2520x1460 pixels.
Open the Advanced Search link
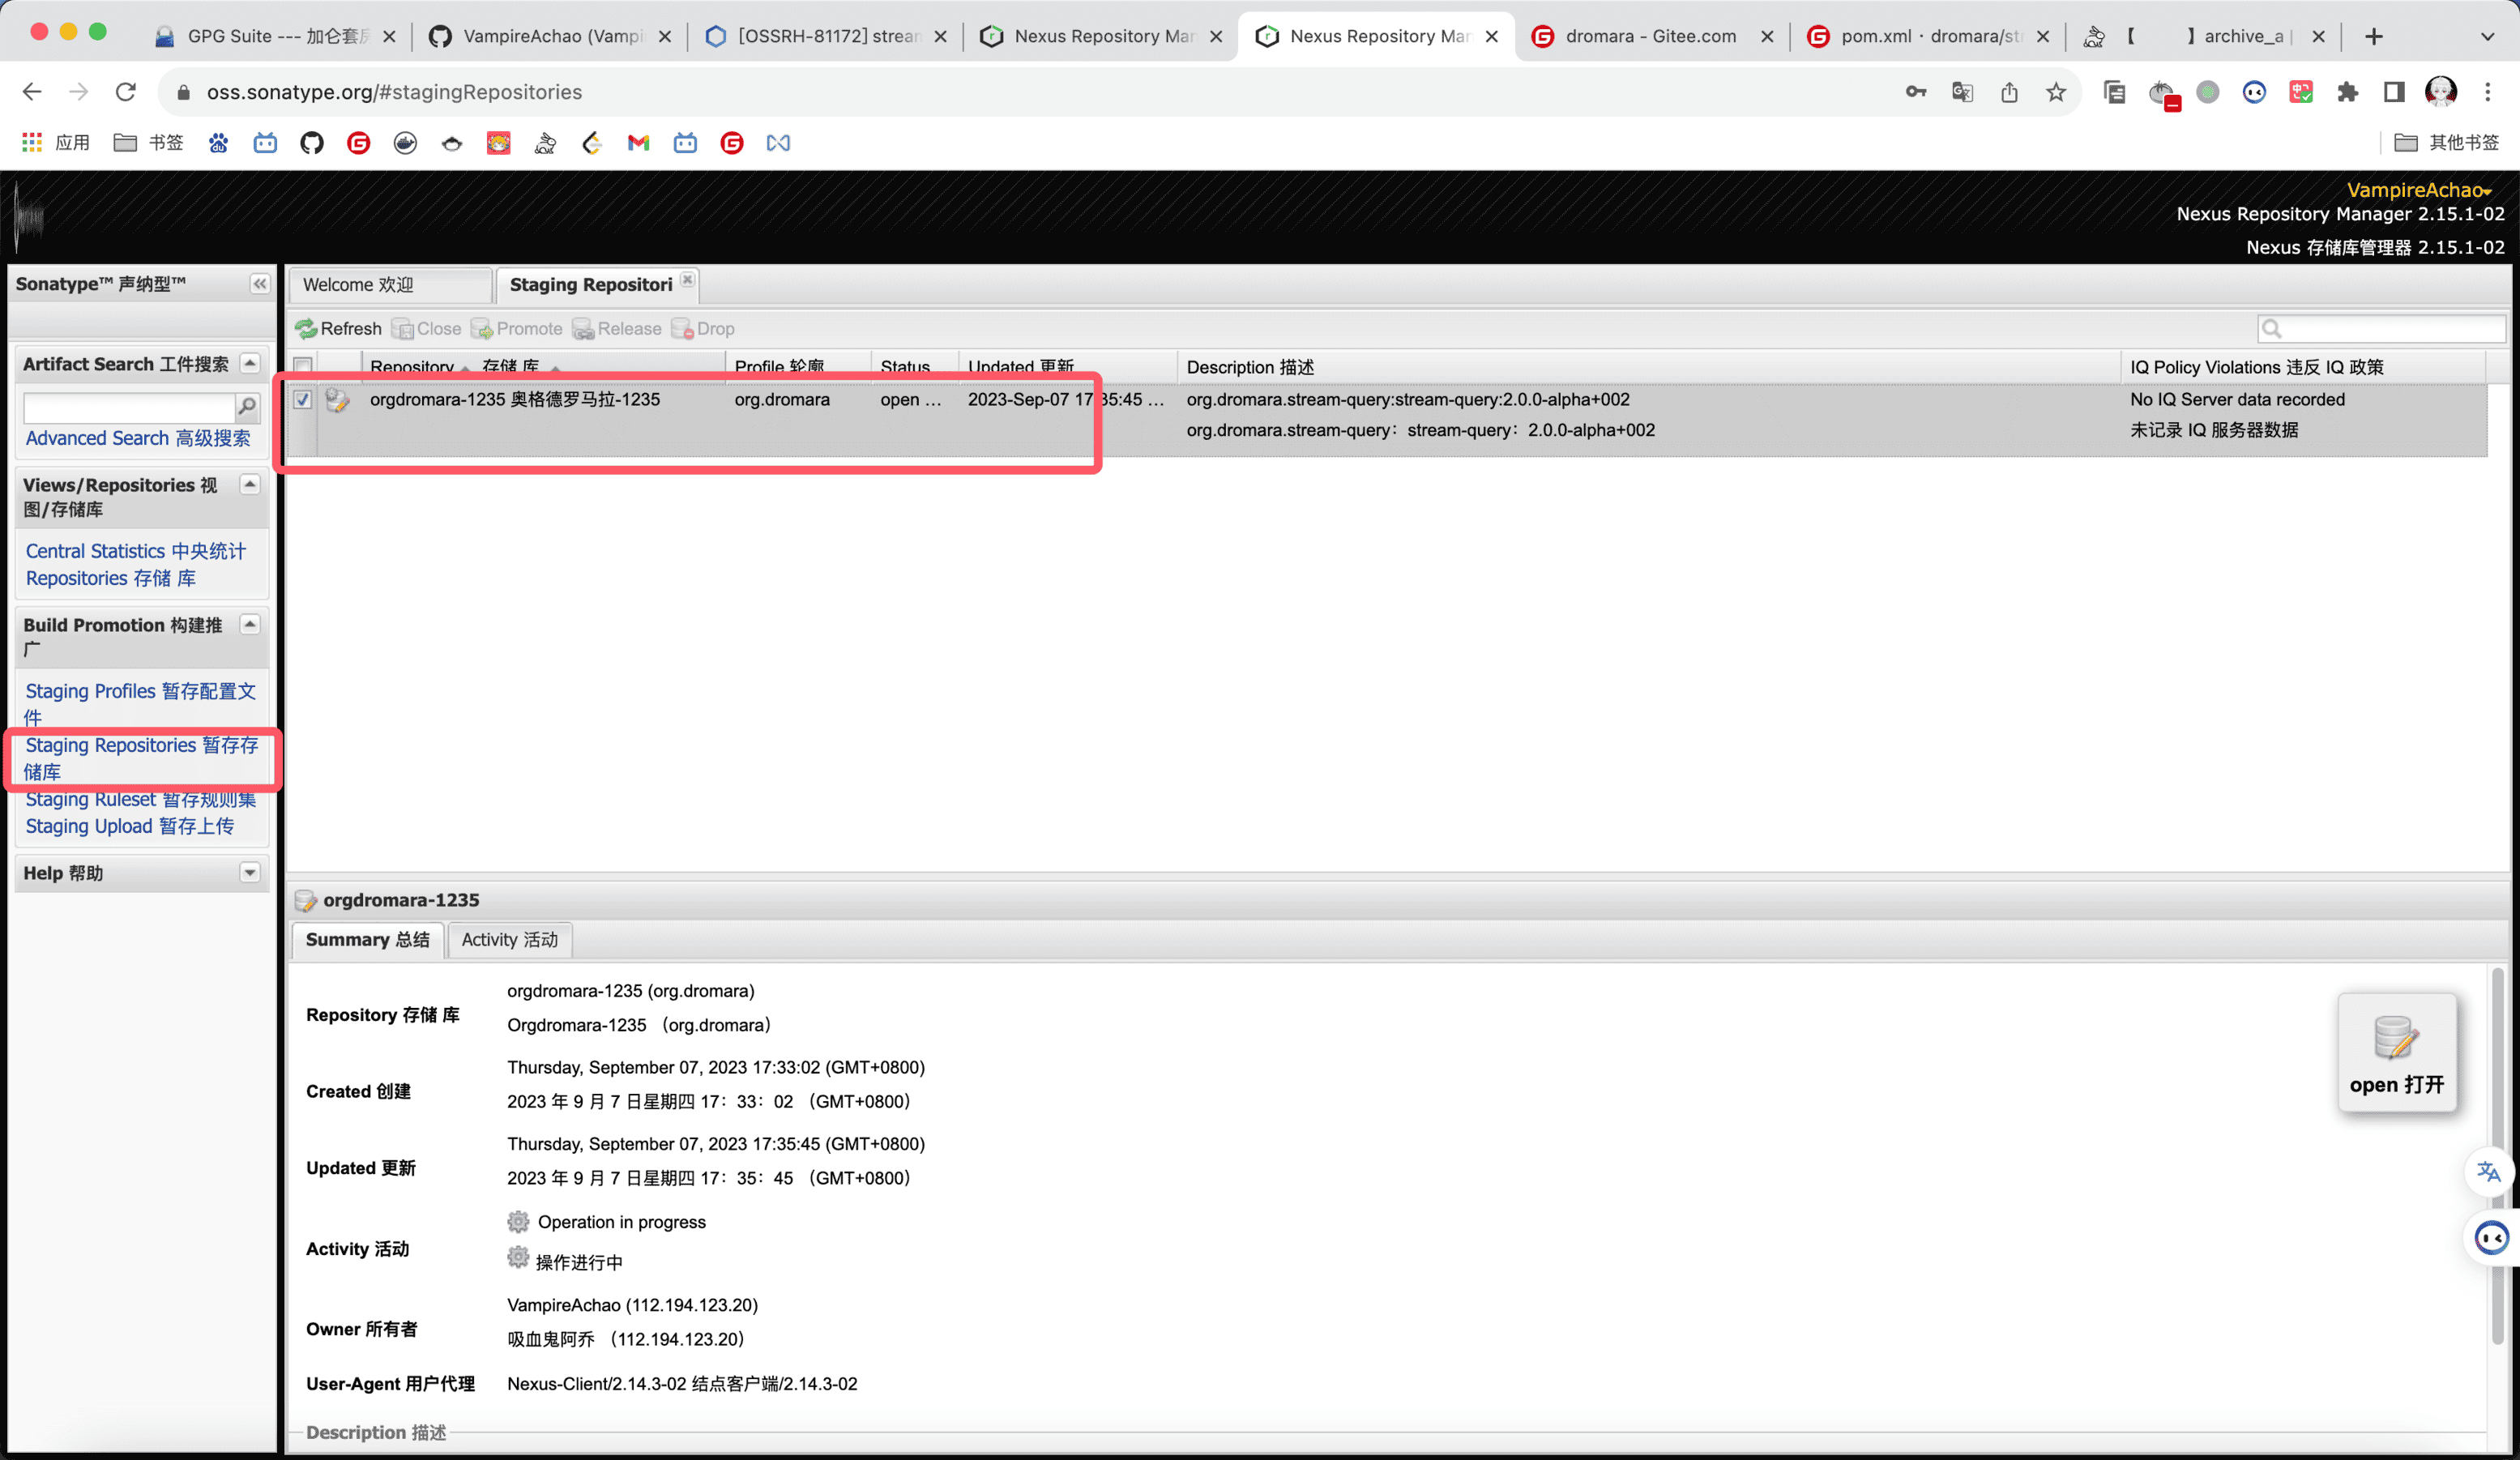click(138, 438)
